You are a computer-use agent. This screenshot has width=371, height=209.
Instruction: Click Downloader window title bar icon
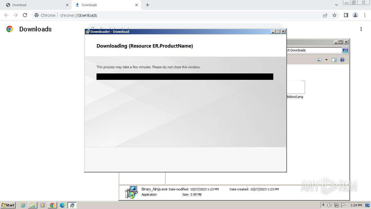[x=88, y=32]
